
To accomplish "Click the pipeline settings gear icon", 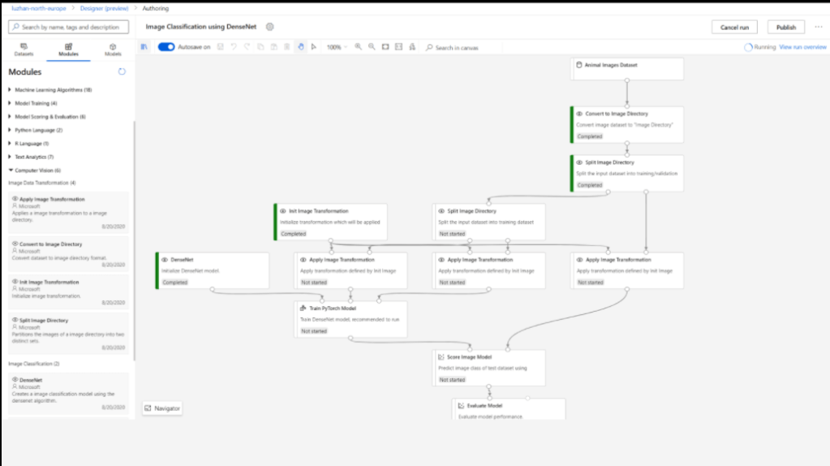I will click(x=270, y=27).
